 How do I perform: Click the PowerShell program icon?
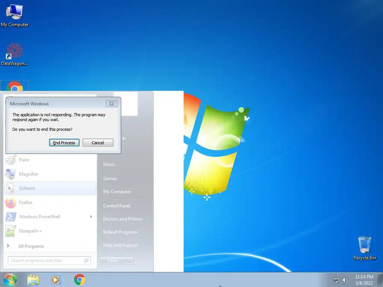[x=10, y=217]
